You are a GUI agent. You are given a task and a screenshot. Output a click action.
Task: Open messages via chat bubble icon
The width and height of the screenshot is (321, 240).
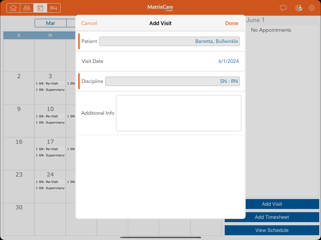point(283,8)
